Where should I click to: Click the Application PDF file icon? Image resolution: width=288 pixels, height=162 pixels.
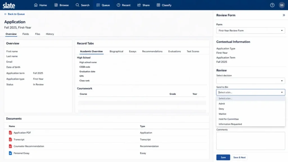tap(10, 133)
